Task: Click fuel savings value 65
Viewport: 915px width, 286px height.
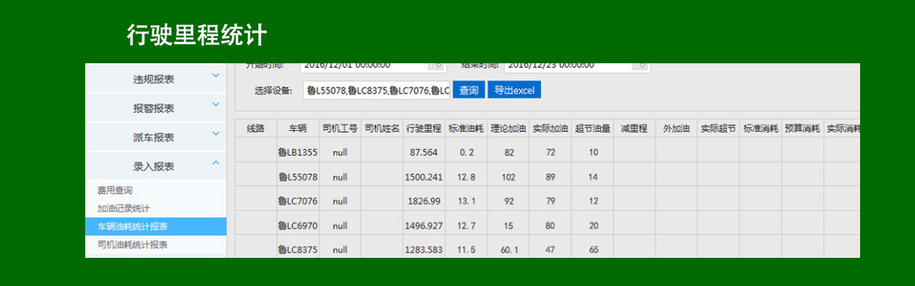Action: 593,249
